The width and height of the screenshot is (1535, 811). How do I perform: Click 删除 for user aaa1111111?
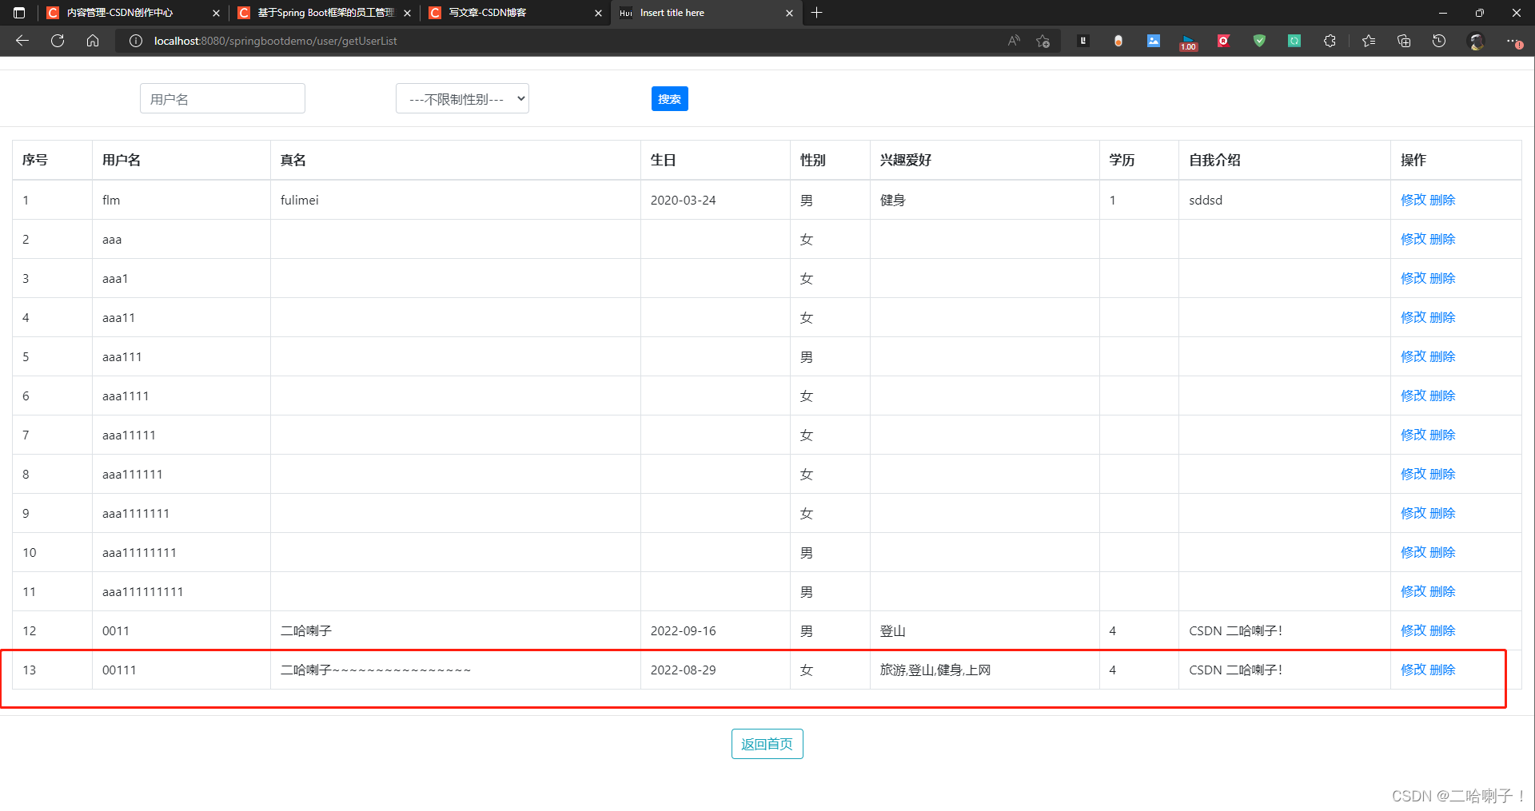(x=1442, y=513)
